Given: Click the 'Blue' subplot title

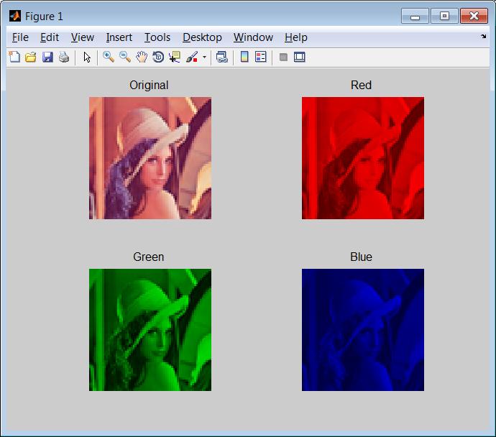Looking at the screenshot, I should pos(361,257).
